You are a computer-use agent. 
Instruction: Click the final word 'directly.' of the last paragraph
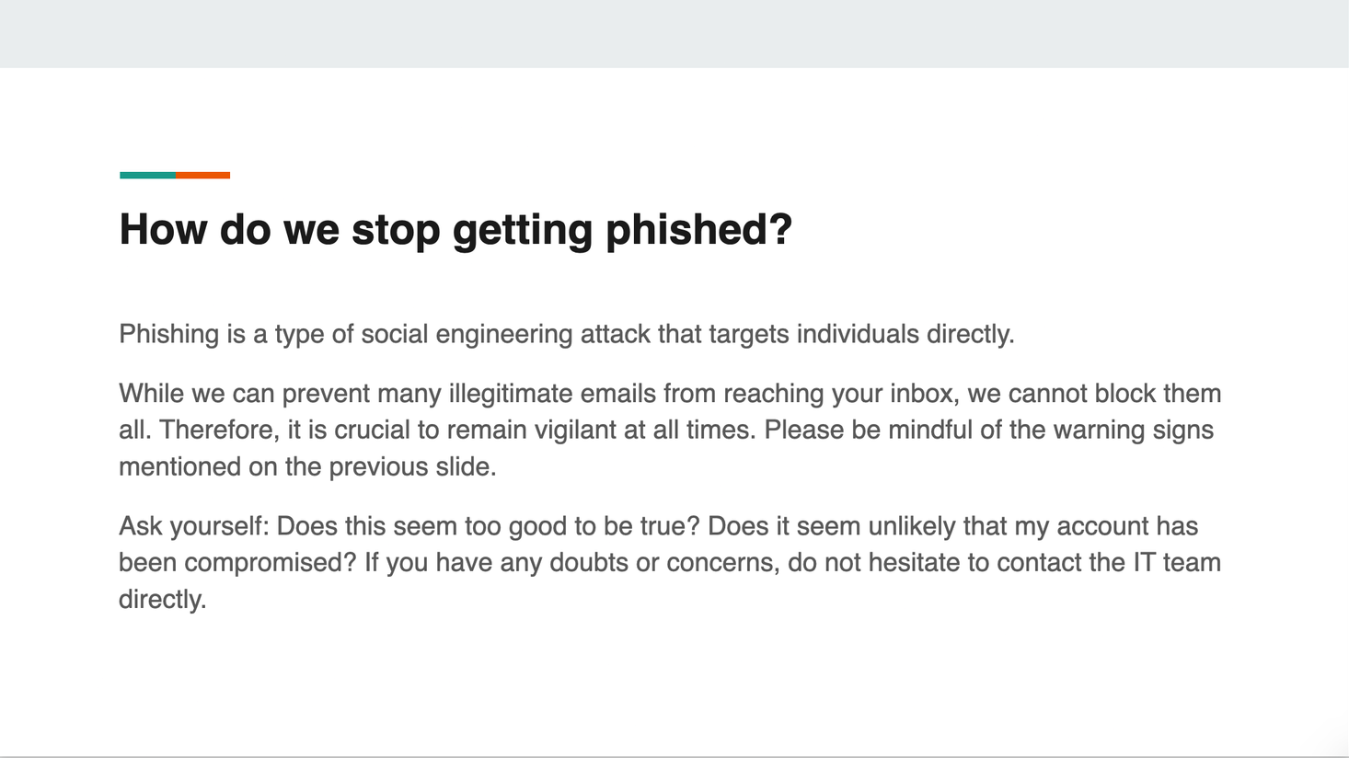[x=163, y=600]
